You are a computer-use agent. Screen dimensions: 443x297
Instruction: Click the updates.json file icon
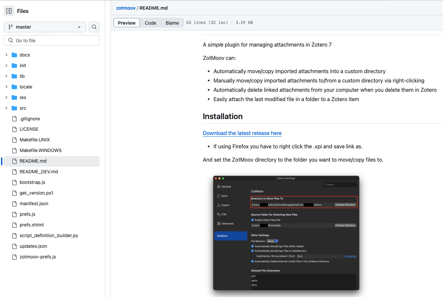click(14, 246)
